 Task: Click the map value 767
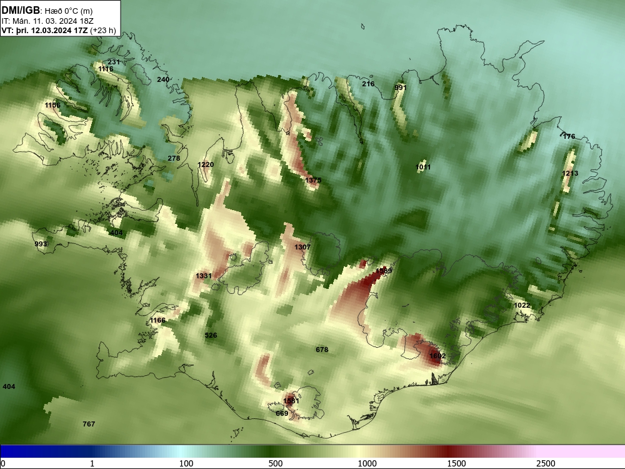coord(89,424)
